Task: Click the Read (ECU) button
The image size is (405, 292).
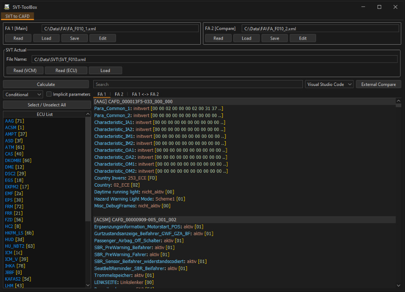Action: coord(65,70)
